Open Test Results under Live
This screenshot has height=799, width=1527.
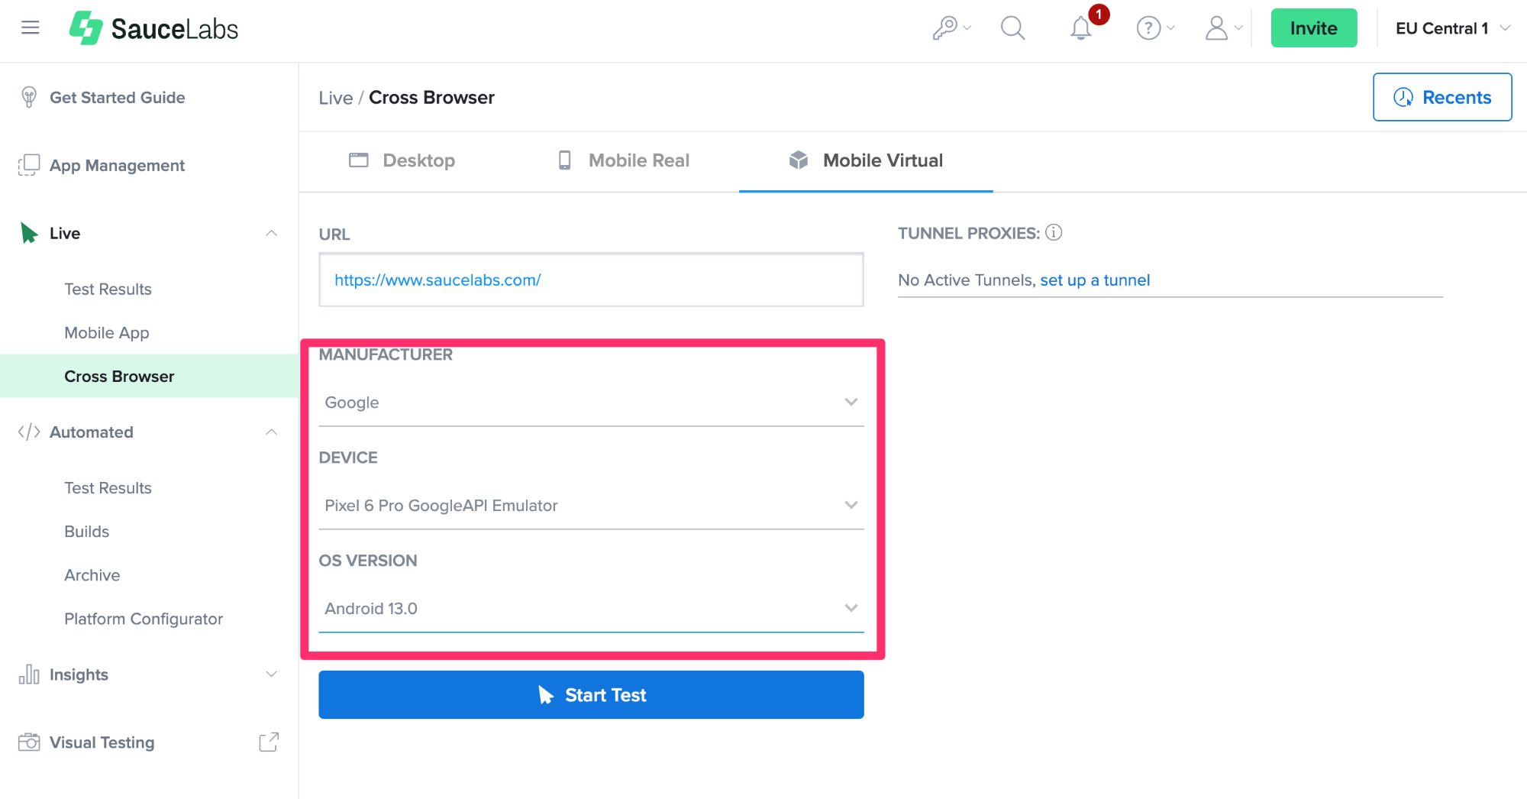pos(108,289)
